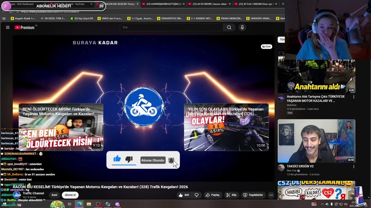This screenshot has width=371, height=208.
Task: Open 1+1 Eşyalı Amerik bookmark
Action: [x=140, y=18]
